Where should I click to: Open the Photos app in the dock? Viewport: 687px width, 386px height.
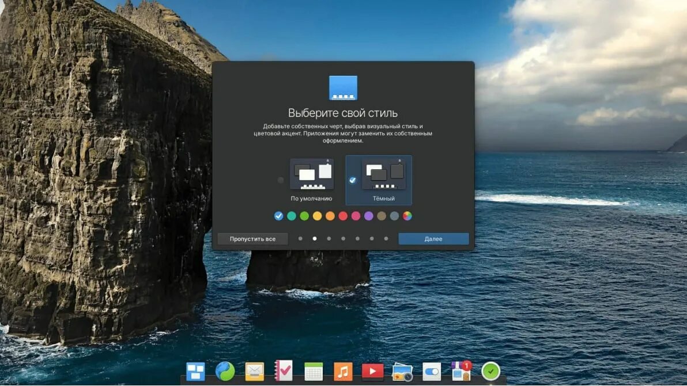402,372
